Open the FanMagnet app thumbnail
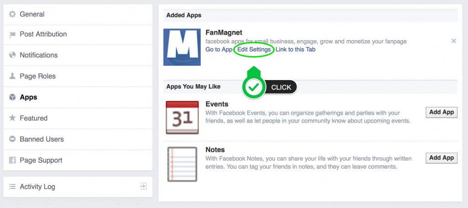The image size is (468, 208). click(182, 47)
